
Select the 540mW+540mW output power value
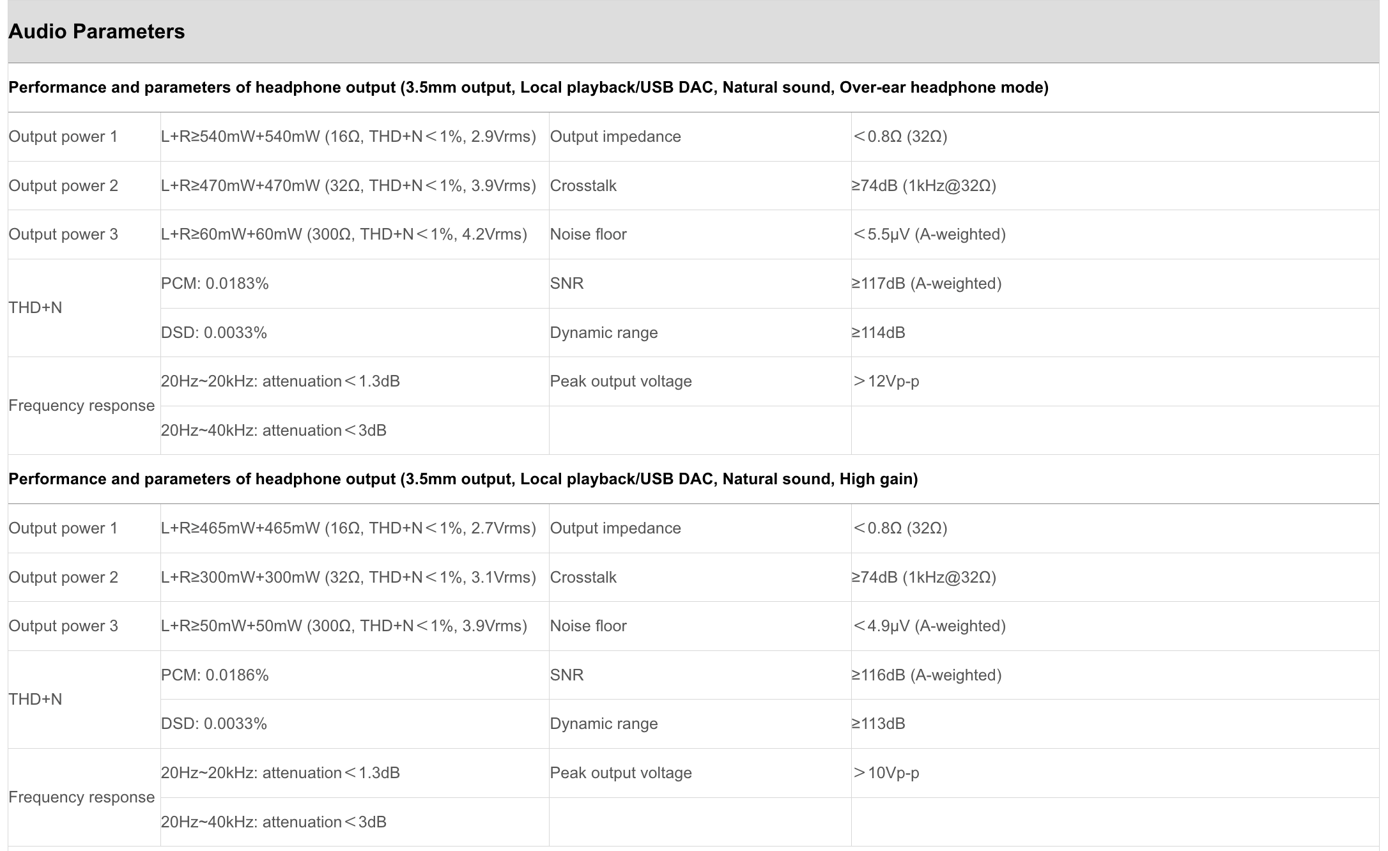coord(348,137)
